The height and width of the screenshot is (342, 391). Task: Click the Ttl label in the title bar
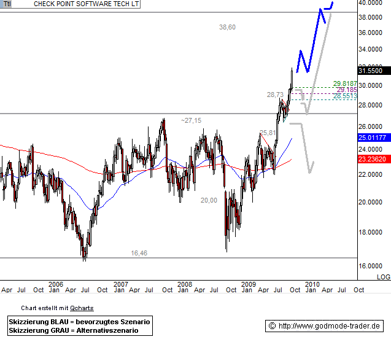pos(7,4)
